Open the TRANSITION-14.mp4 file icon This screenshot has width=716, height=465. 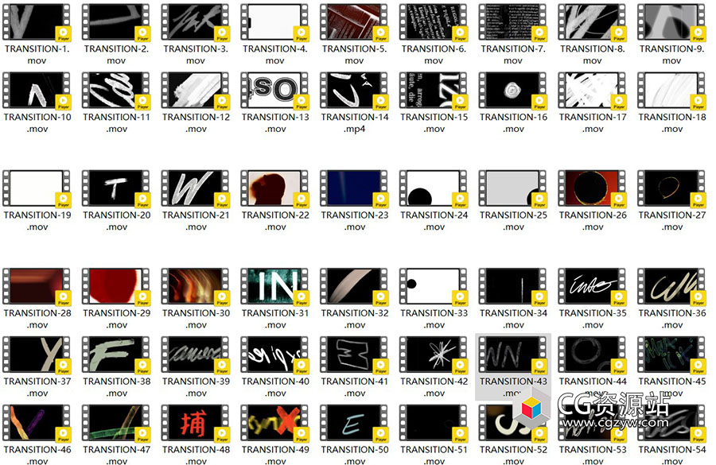(x=354, y=91)
